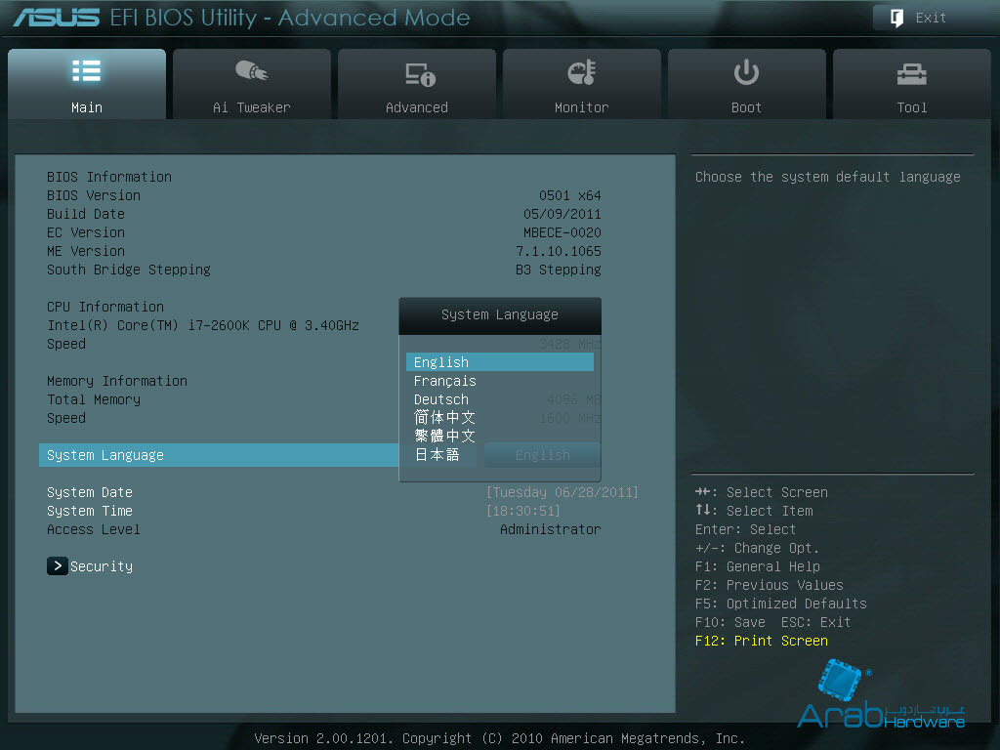Click the Main tab list icon

point(87,70)
